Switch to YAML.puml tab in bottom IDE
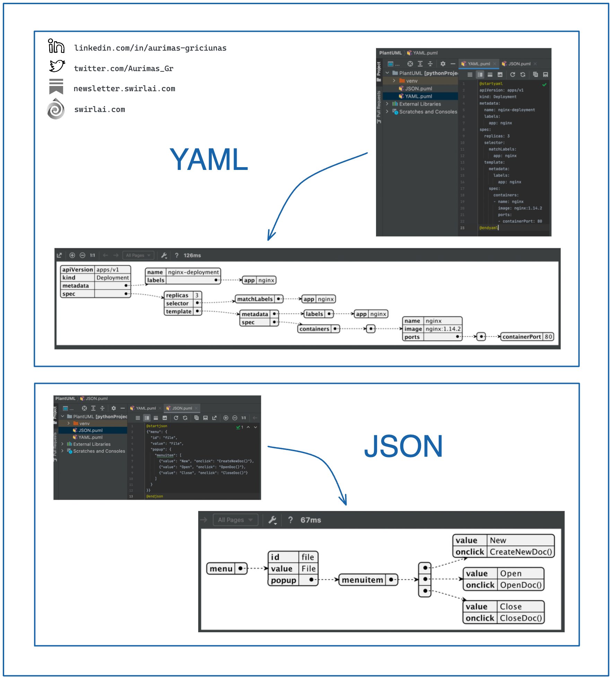Image resolution: width=612 pixels, height=679 pixels. point(146,408)
